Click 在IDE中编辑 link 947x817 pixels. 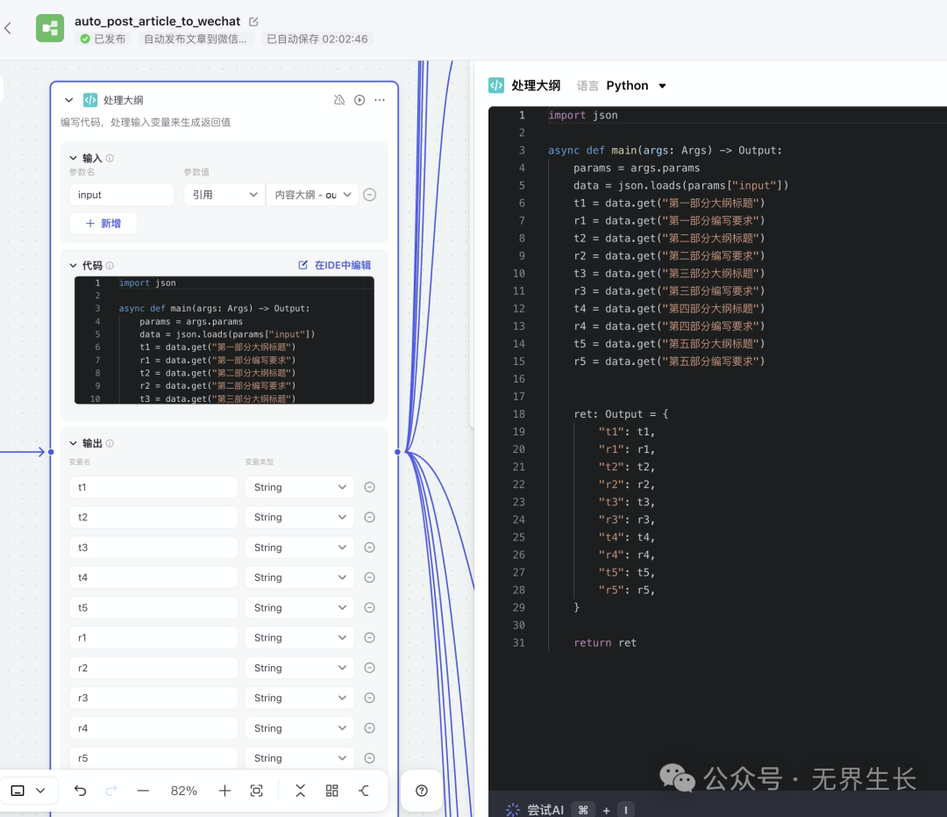pyautogui.click(x=335, y=265)
